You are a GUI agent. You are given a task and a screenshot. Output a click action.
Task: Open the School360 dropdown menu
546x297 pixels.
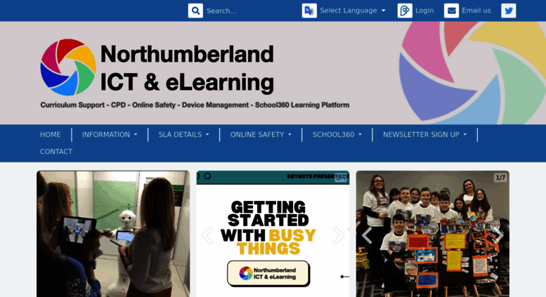337,135
